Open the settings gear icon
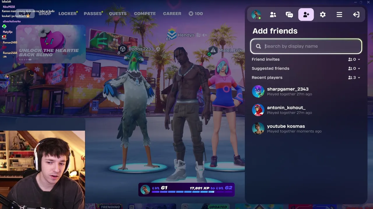This screenshot has height=209, width=373. tap(323, 15)
